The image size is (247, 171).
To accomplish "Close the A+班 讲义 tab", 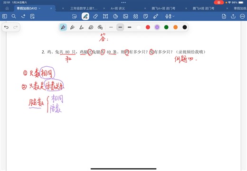I will [145, 9].
